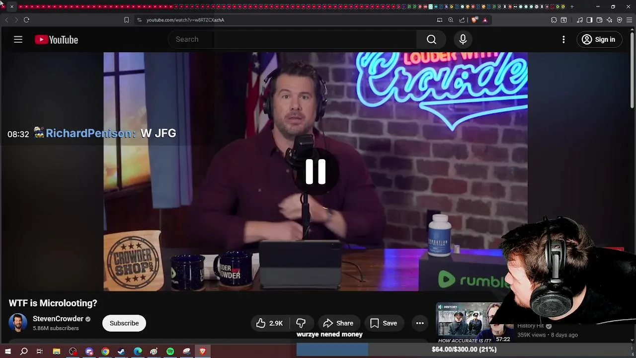Click the "$64.00/$300.00 (21%)" goal text
636x358 pixels.
click(x=464, y=350)
